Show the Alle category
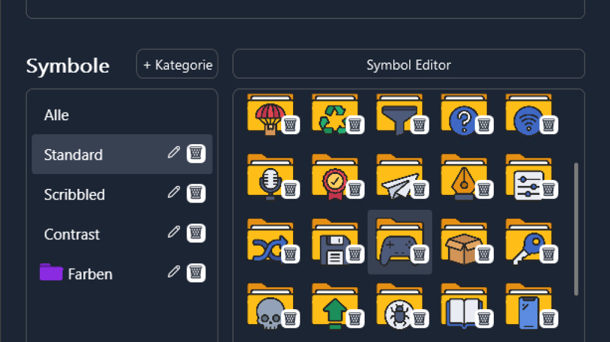 click(57, 115)
